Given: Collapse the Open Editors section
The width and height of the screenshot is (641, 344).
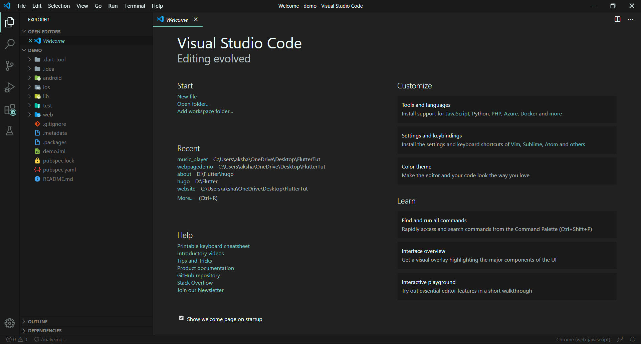Looking at the screenshot, I should (x=86, y=31).
